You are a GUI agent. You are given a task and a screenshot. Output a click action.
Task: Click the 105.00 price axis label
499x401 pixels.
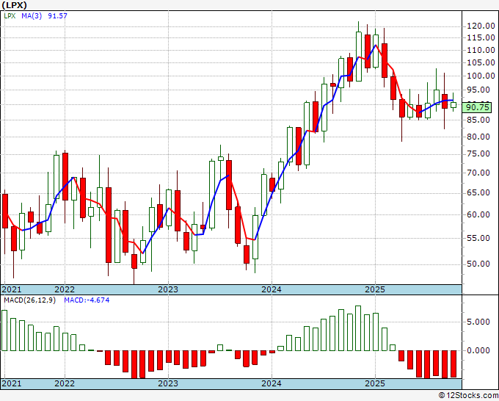click(x=481, y=62)
